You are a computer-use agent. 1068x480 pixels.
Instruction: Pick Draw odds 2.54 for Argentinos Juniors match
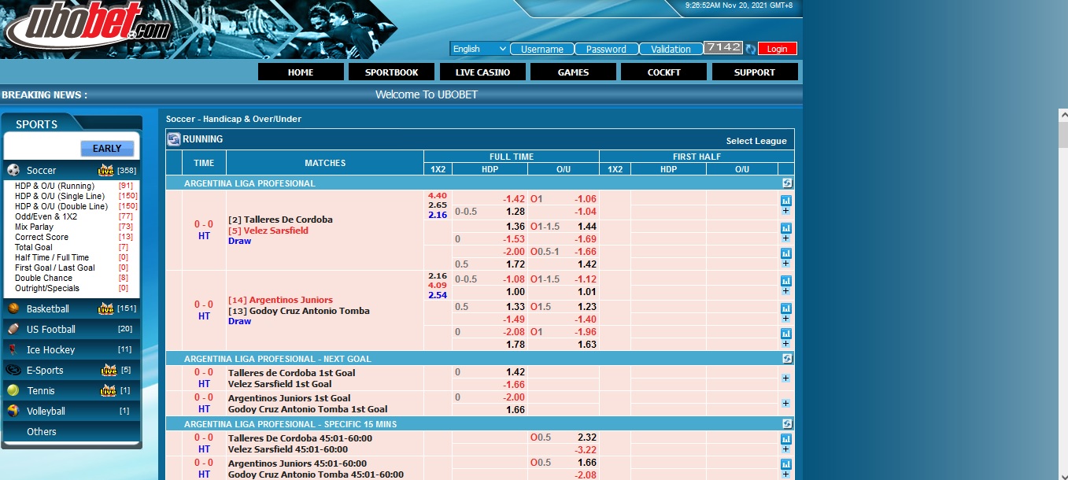click(x=438, y=295)
